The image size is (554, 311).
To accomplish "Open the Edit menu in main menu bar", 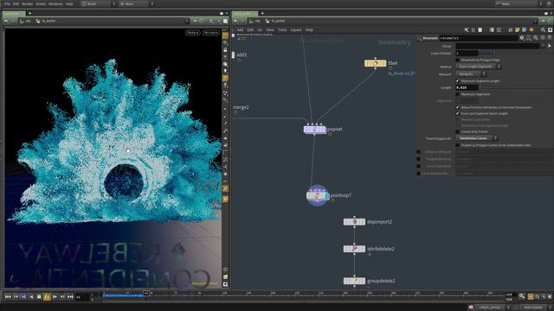I will click(x=16, y=3).
